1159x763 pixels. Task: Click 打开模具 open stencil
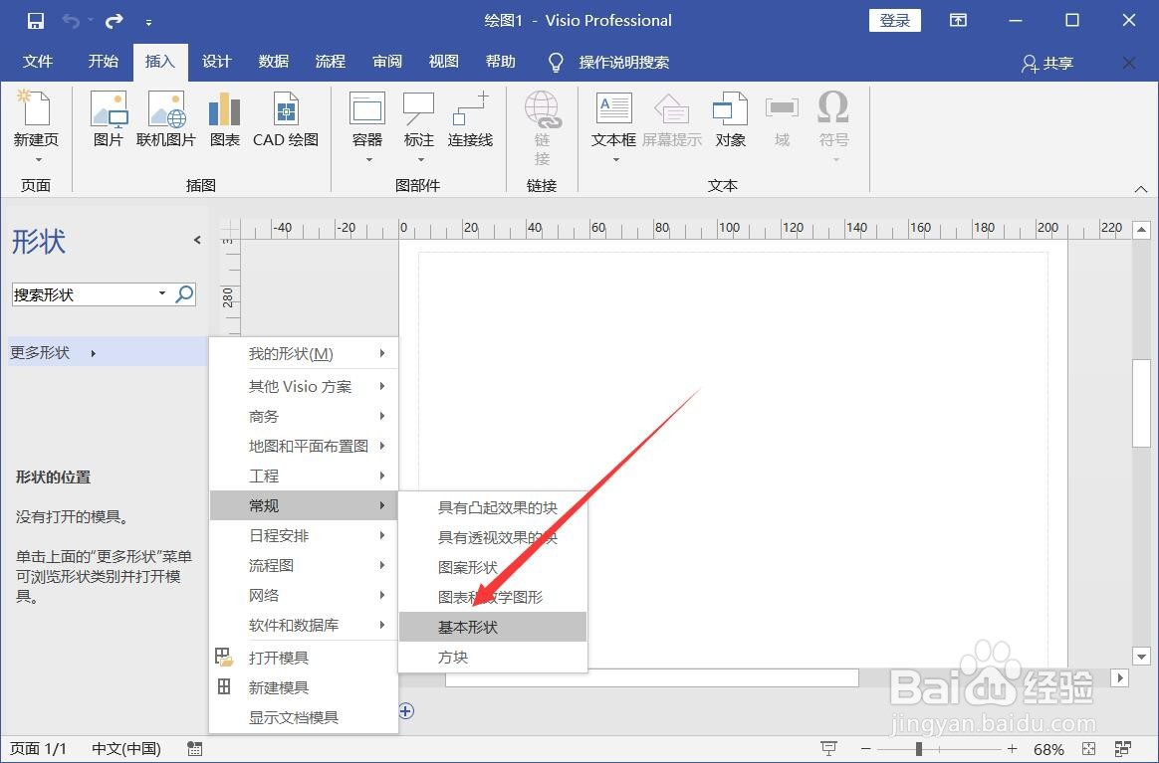304,658
